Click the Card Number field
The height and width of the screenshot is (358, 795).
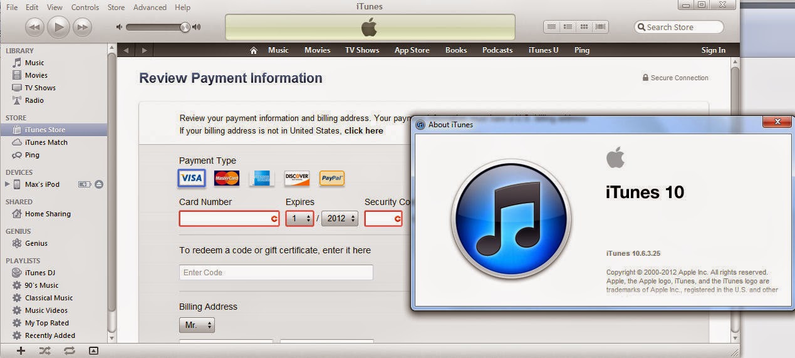[x=229, y=218]
